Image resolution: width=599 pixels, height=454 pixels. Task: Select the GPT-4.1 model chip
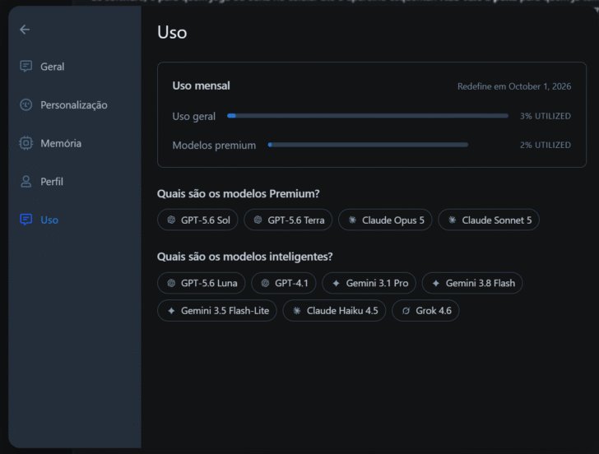coord(284,283)
